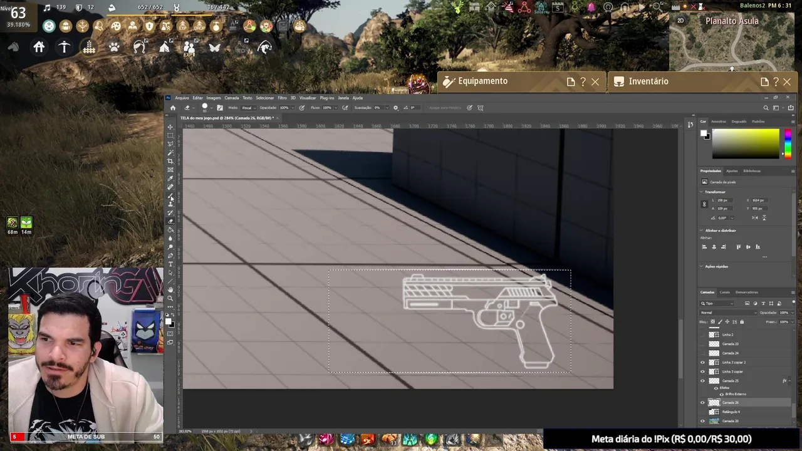Open smoothing options gear icon
Viewport: 802px width, 451px height.
[x=395, y=108]
